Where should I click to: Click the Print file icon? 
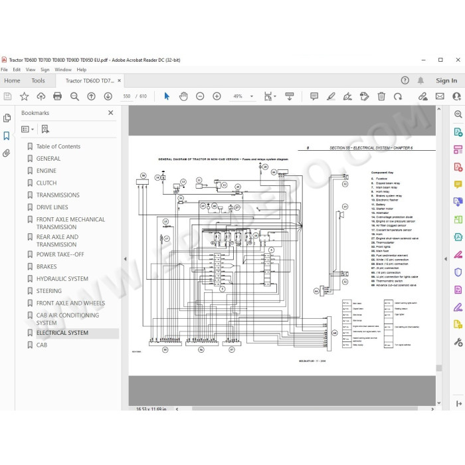tap(57, 96)
